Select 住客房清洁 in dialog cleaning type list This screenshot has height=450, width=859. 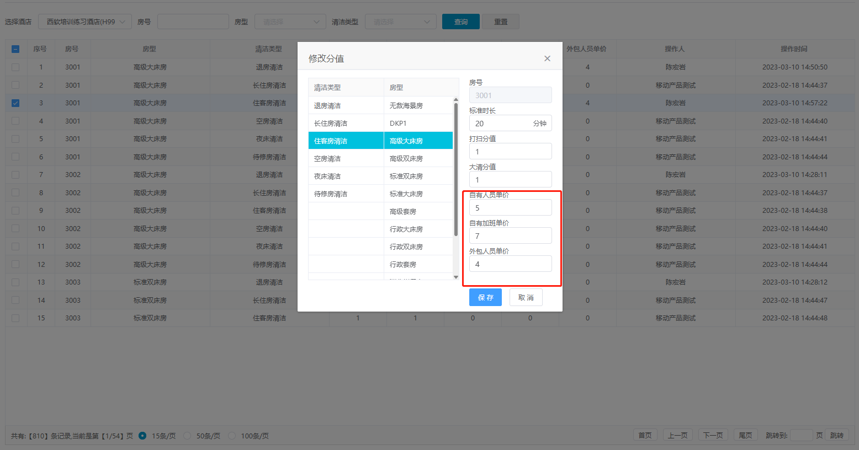coord(346,141)
